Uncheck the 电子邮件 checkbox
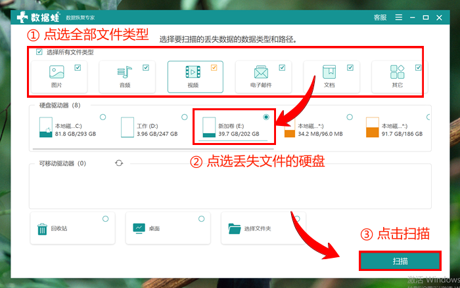 click(x=282, y=68)
